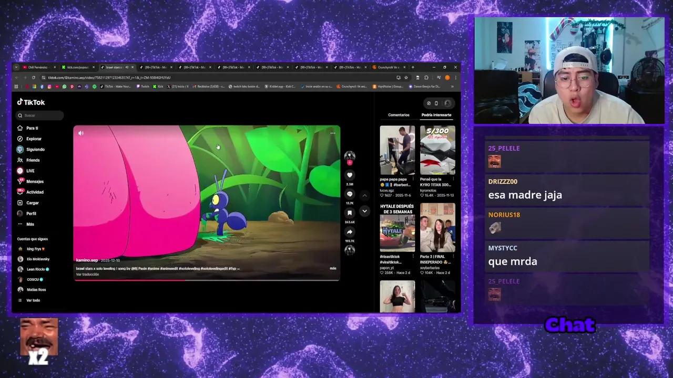Switch to Comentarios tab
Screen dimensions: 673x378
point(399,115)
